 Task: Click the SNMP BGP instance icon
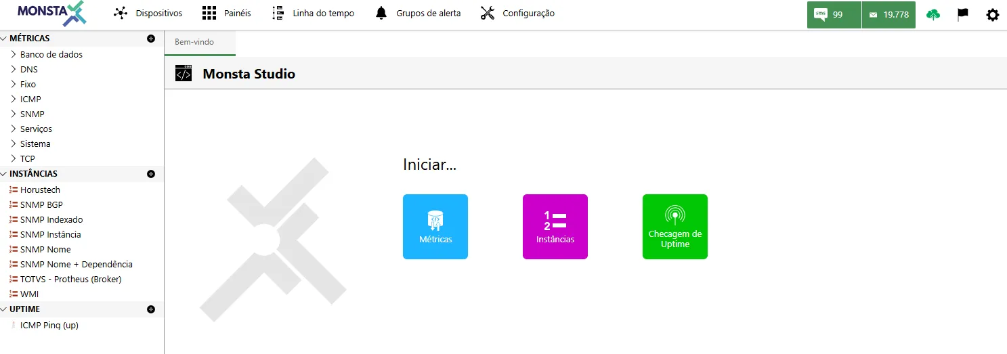(14, 205)
